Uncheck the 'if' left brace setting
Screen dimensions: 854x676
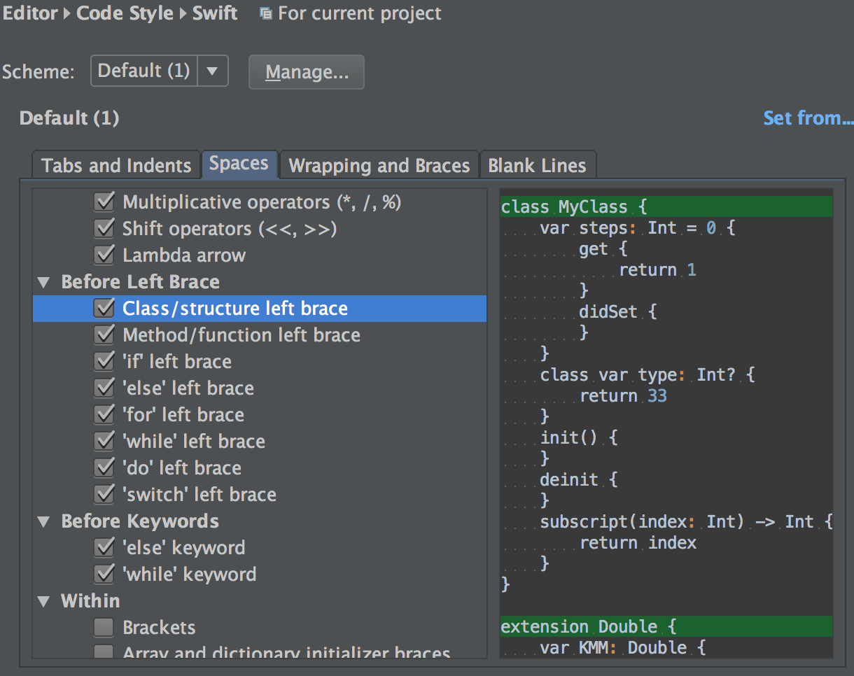point(104,361)
